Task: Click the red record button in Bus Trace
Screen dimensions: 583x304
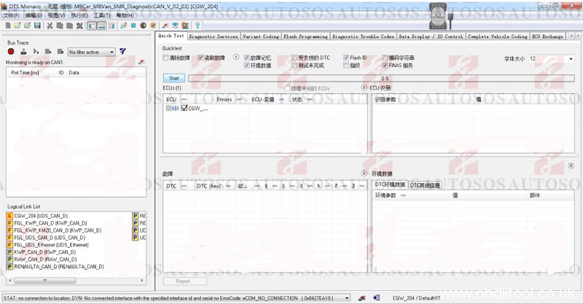Action: click(x=11, y=52)
